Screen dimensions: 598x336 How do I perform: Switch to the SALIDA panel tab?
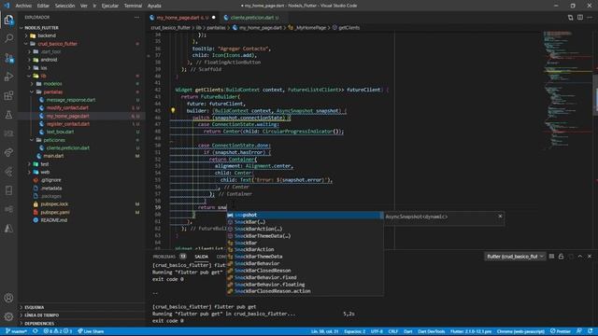202,257
